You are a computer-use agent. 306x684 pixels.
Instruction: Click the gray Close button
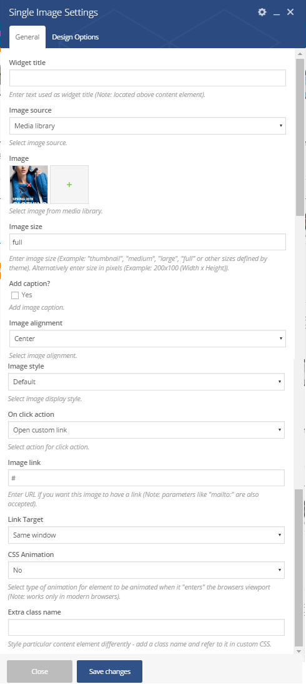point(39,671)
